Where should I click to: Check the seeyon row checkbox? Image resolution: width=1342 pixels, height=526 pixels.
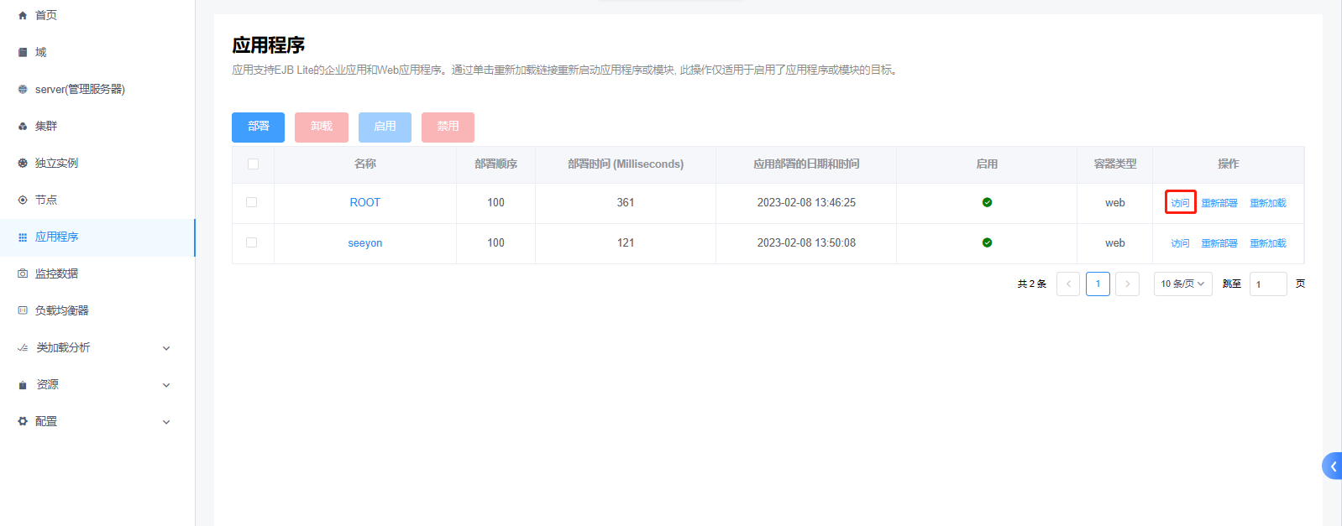tap(251, 242)
